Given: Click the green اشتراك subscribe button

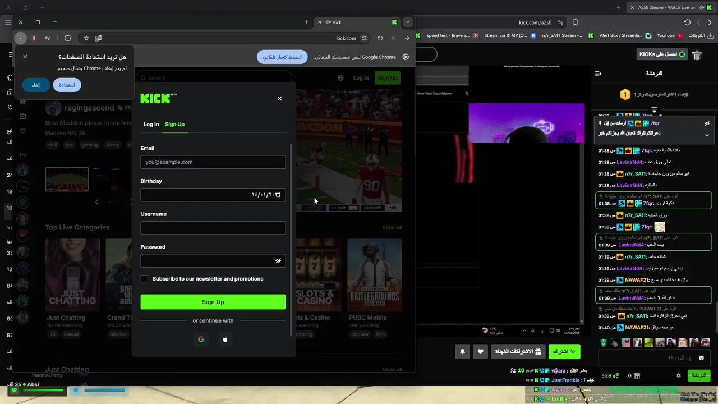Looking at the screenshot, I should [564, 351].
